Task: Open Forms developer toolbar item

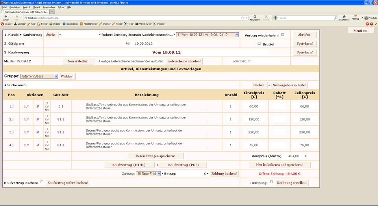Action: click(x=43, y=24)
